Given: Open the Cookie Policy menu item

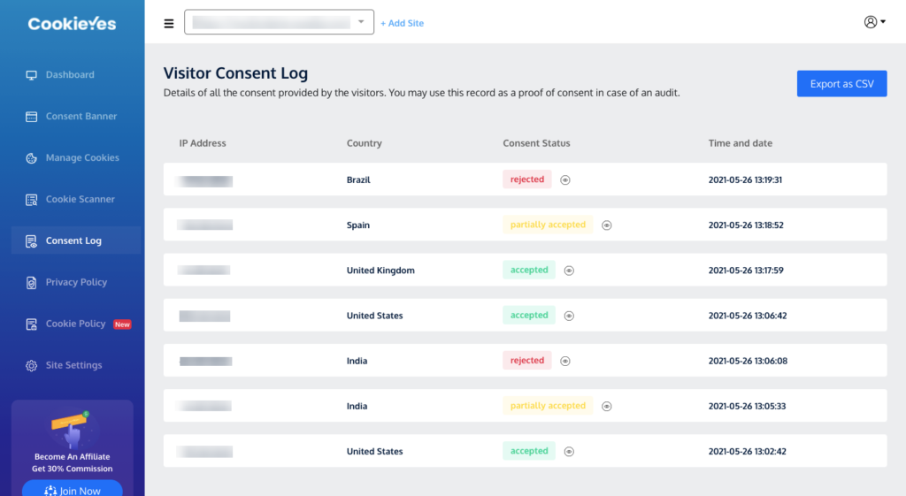Looking at the screenshot, I should pos(75,324).
